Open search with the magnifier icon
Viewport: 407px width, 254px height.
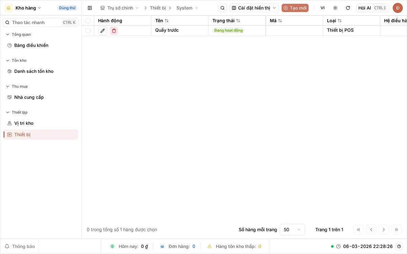(222, 8)
